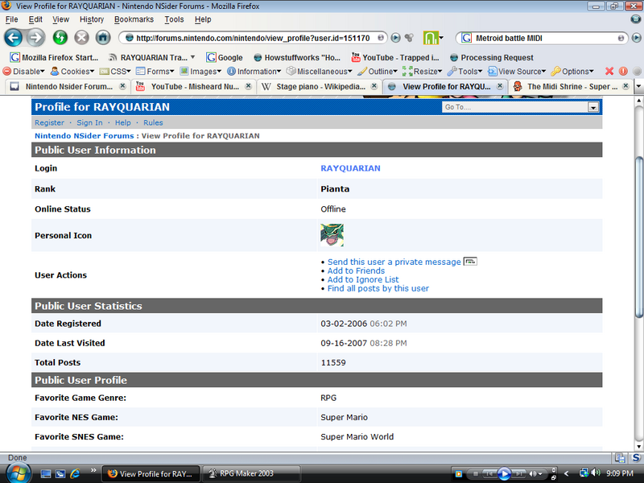Image resolution: width=644 pixels, height=483 pixels.
Task: Click the search arrow next to the Metroid search box
Action: [636, 38]
